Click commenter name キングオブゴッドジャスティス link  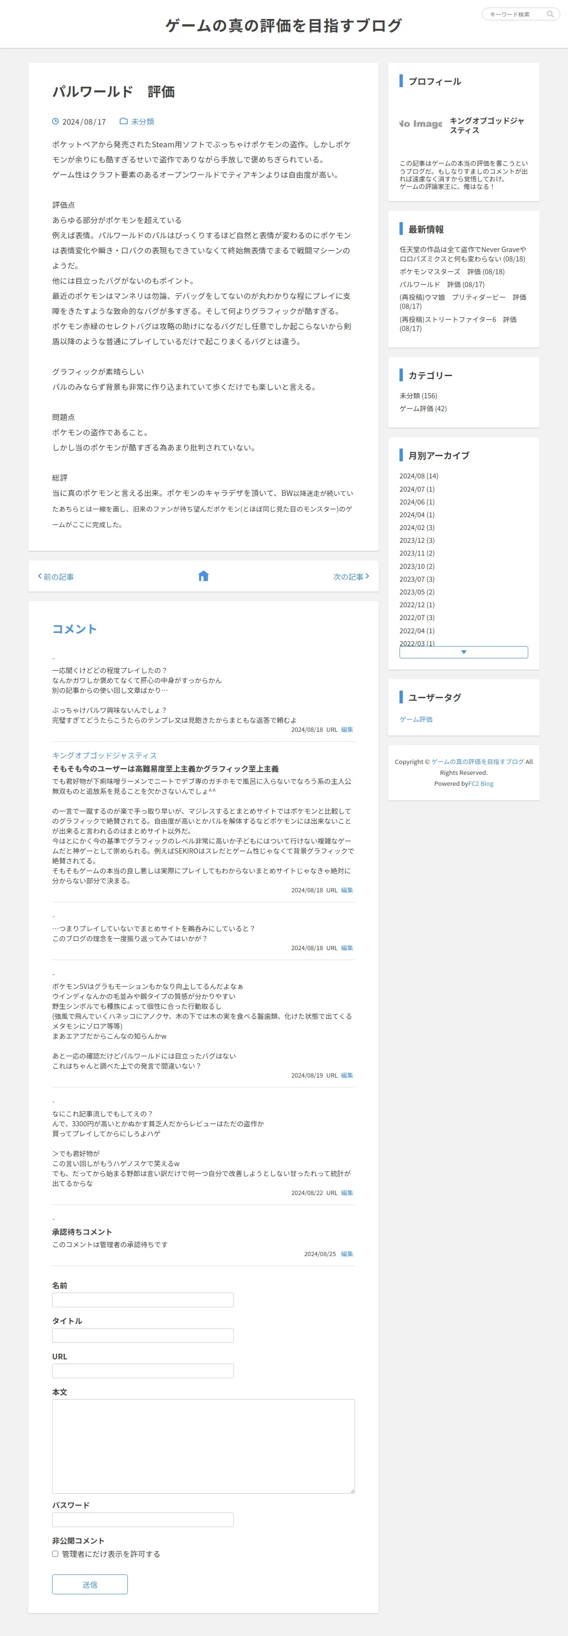coord(104,755)
